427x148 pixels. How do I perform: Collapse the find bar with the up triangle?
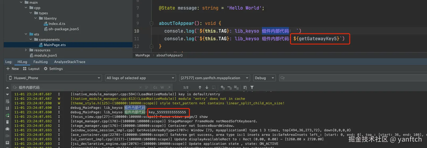click(7, 88)
